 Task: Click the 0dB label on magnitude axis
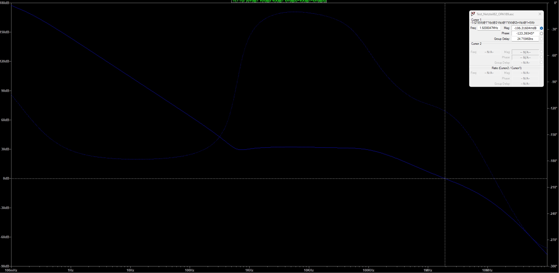pyautogui.click(x=6, y=179)
